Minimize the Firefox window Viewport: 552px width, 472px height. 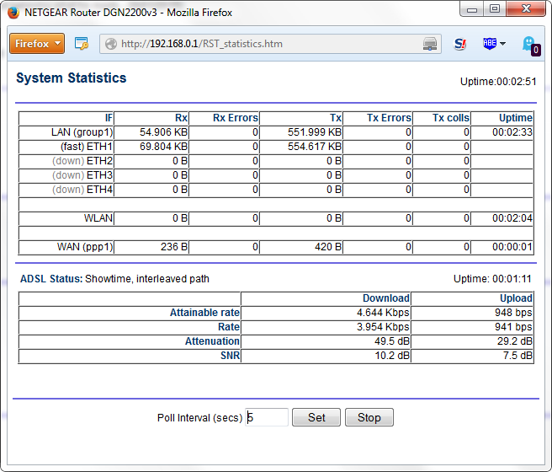(x=471, y=9)
